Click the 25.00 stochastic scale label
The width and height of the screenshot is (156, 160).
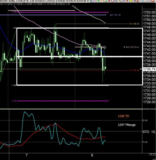(145, 120)
